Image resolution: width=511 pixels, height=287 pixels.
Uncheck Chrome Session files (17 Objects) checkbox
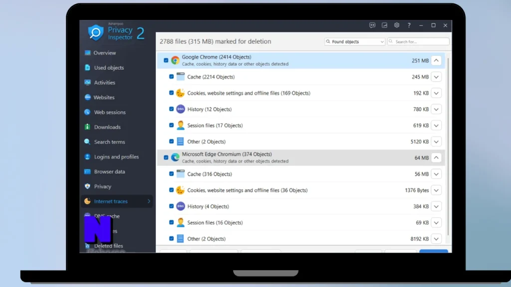pyautogui.click(x=172, y=125)
